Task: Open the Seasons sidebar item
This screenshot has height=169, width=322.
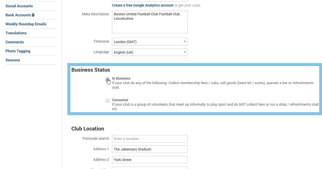Action: pos(13,60)
